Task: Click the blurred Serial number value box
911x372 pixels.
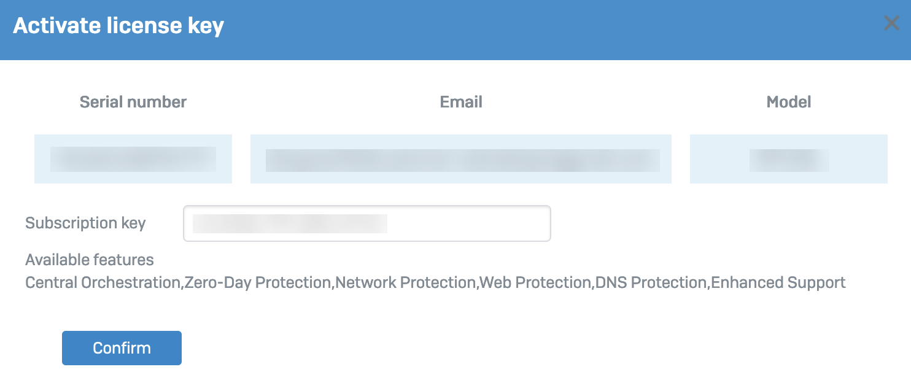Action: (x=133, y=159)
